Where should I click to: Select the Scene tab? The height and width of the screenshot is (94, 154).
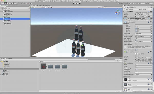33,6
